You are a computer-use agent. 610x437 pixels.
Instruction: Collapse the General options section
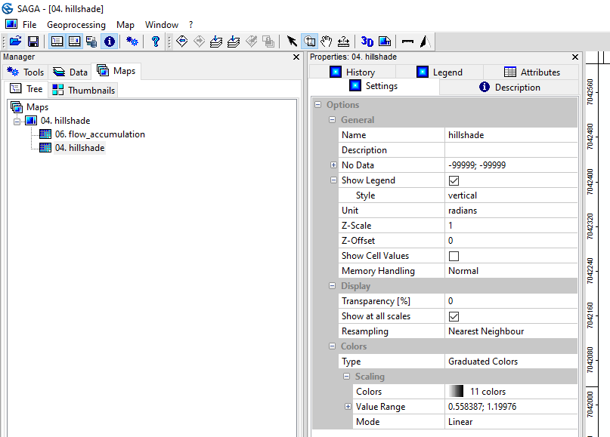click(333, 120)
